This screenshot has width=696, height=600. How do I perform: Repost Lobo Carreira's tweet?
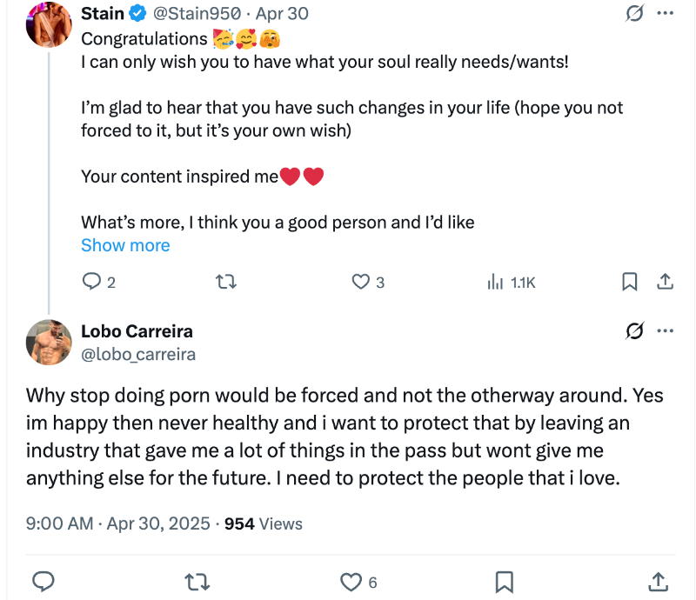coord(198,581)
